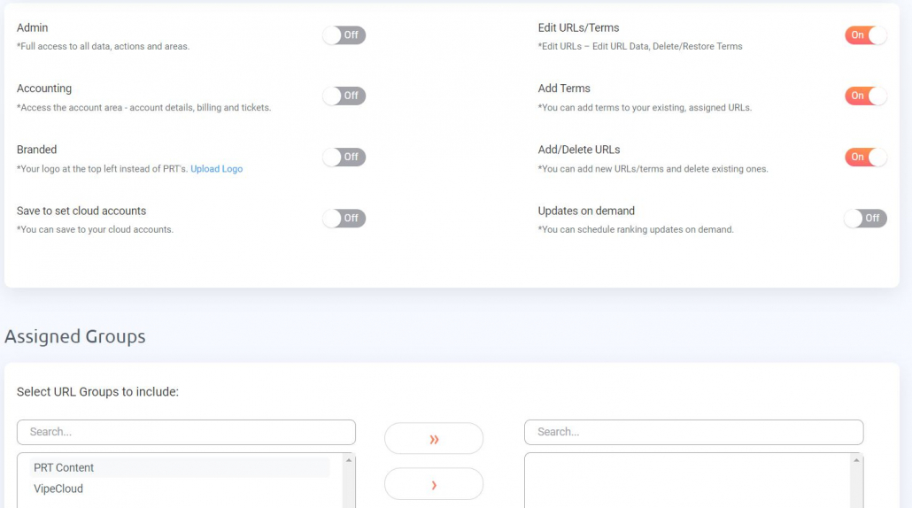The height and width of the screenshot is (508, 912).
Task: Enable the Accounting permission toggle
Action: [344, 96]
